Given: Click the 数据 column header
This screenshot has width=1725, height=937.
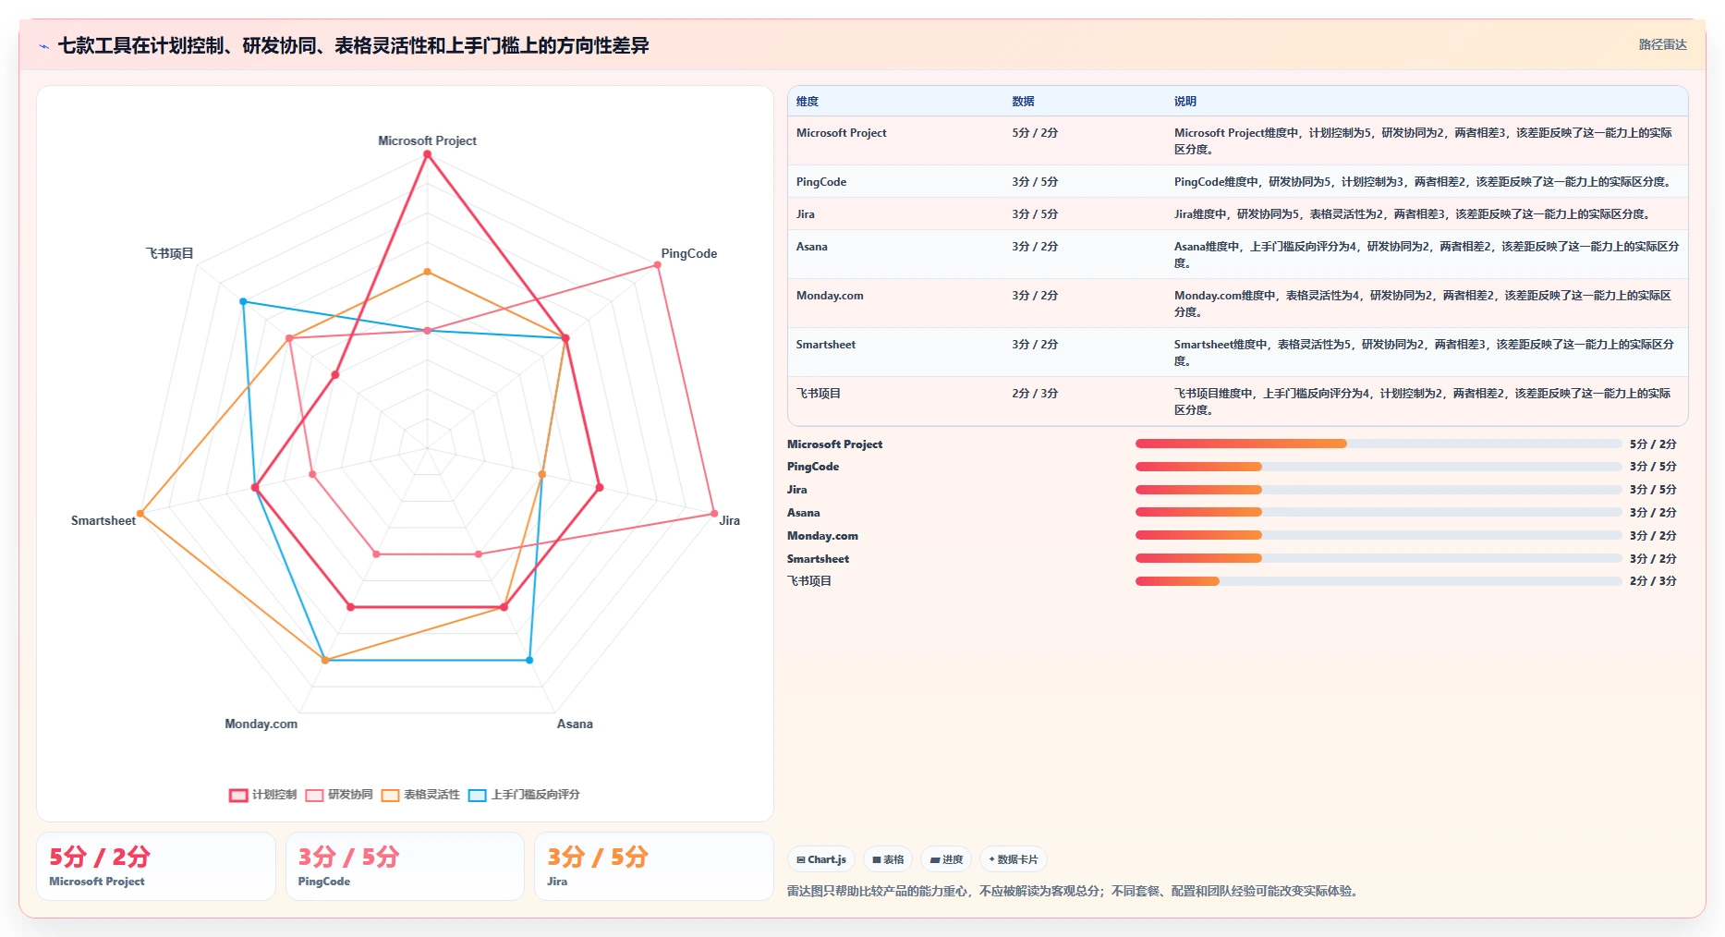Looking at the screenshot, I should point(1023,102).
